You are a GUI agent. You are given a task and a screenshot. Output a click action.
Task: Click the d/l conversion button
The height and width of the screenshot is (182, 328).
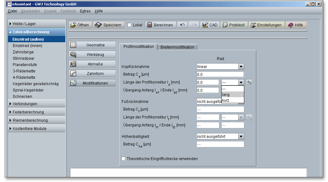click(x=249, y=82)
